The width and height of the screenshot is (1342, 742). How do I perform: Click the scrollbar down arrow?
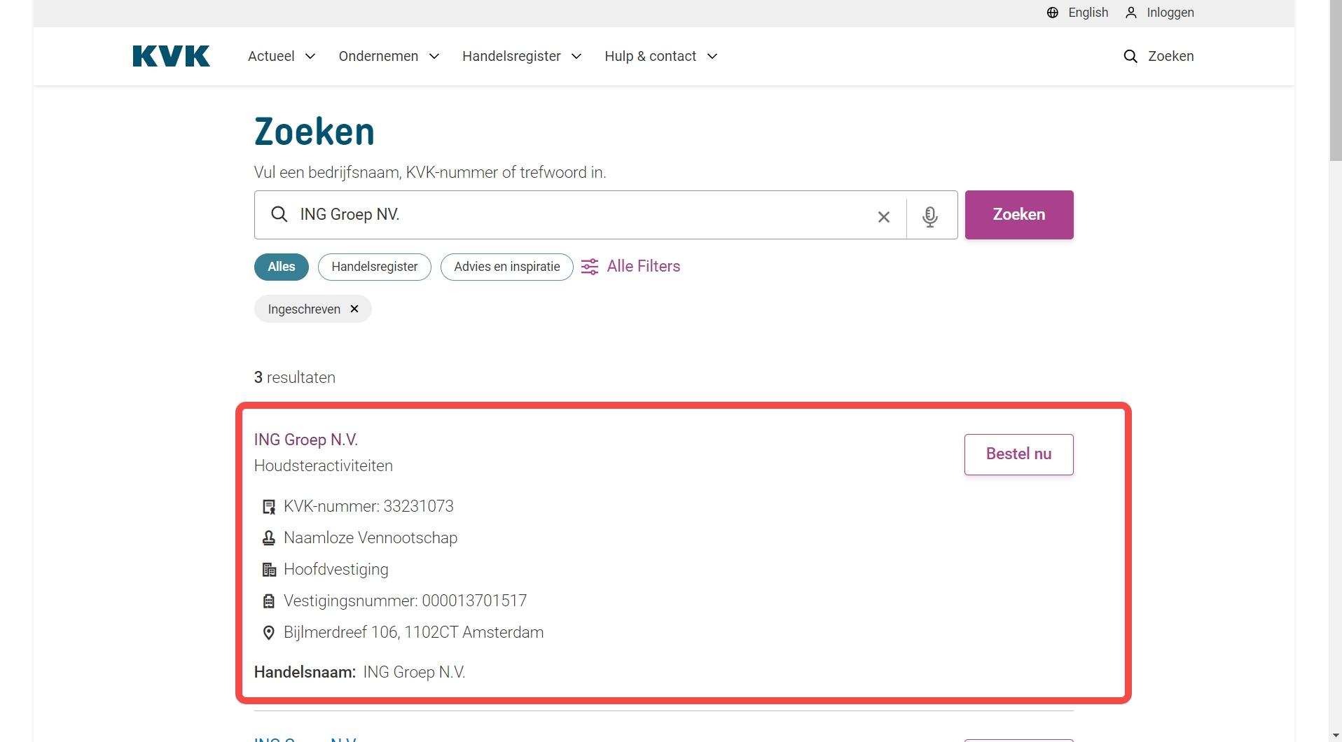1335,736
